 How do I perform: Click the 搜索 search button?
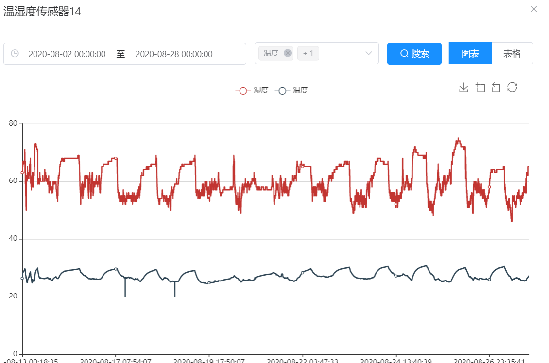point(414,53)
